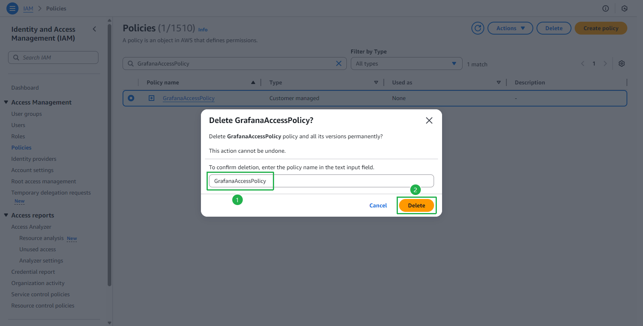This screenshot has height=326, width=643.
Task: Open the Filter by Type dropdown
Action: [x=406, y=64]
